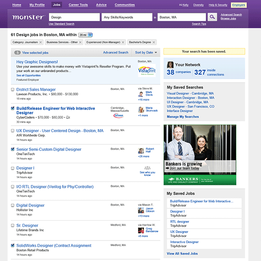
Task: Open saved search UX Designer - San Francisco
Action: pos(191,107)
